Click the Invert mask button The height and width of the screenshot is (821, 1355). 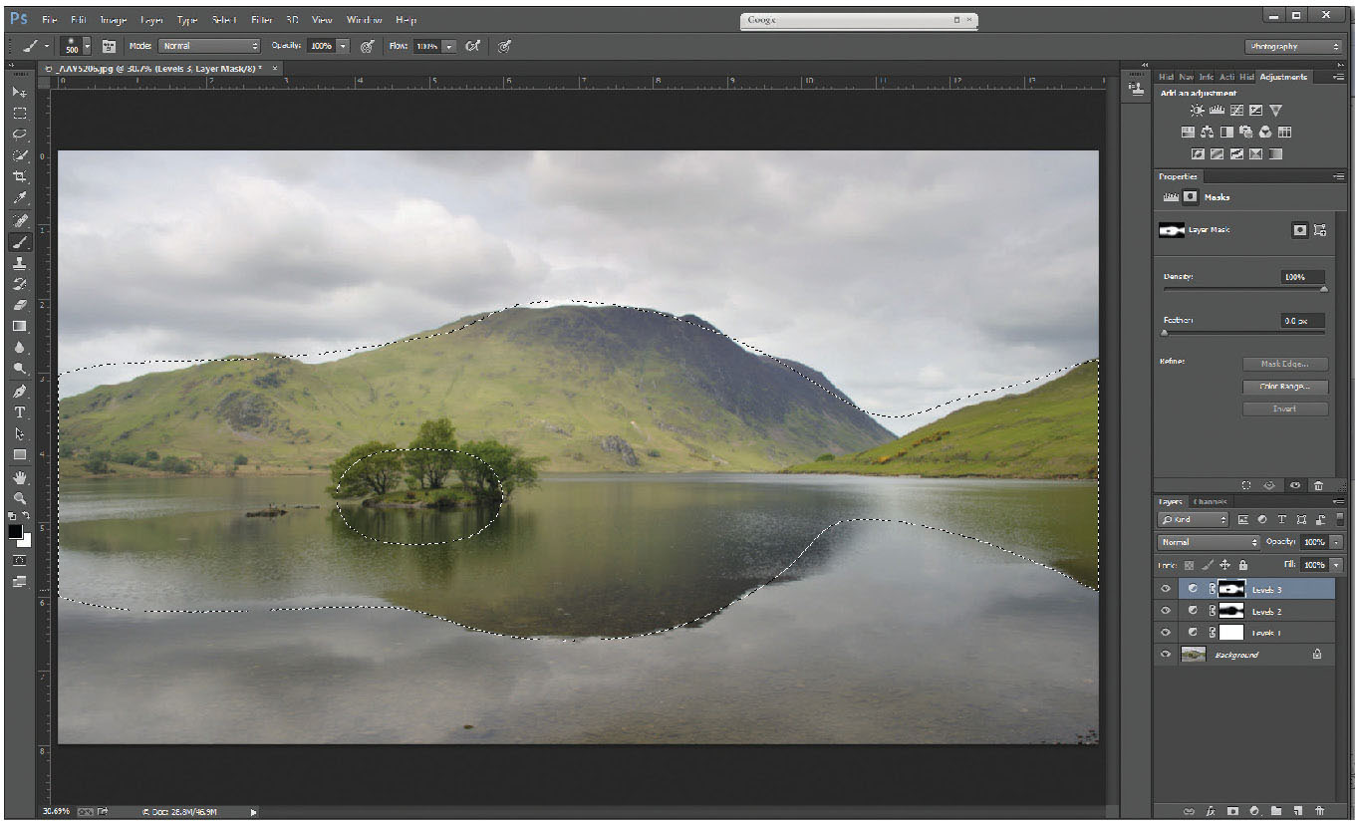(x=1285, y=410)
